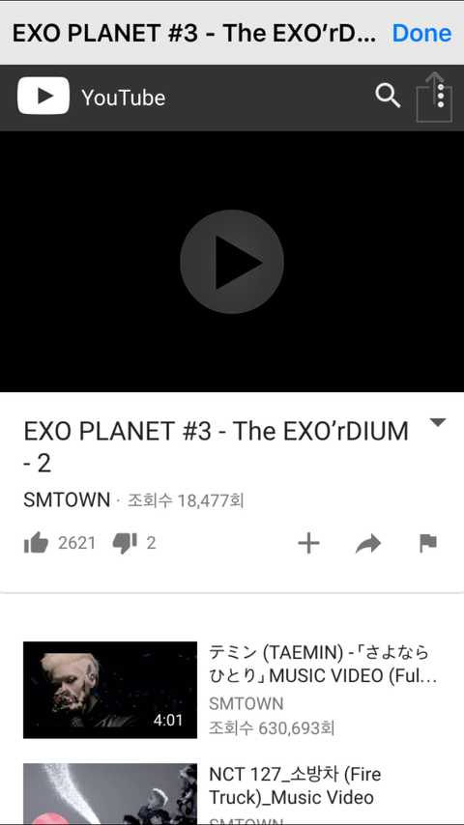
Task: Open NCT 127 Fire Truck video title
Action: (x=296, y=786)
